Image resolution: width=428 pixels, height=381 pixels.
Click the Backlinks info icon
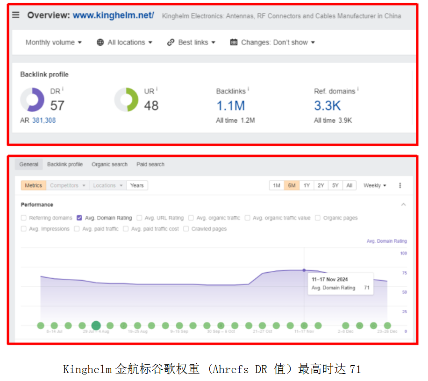click(248, 89)
